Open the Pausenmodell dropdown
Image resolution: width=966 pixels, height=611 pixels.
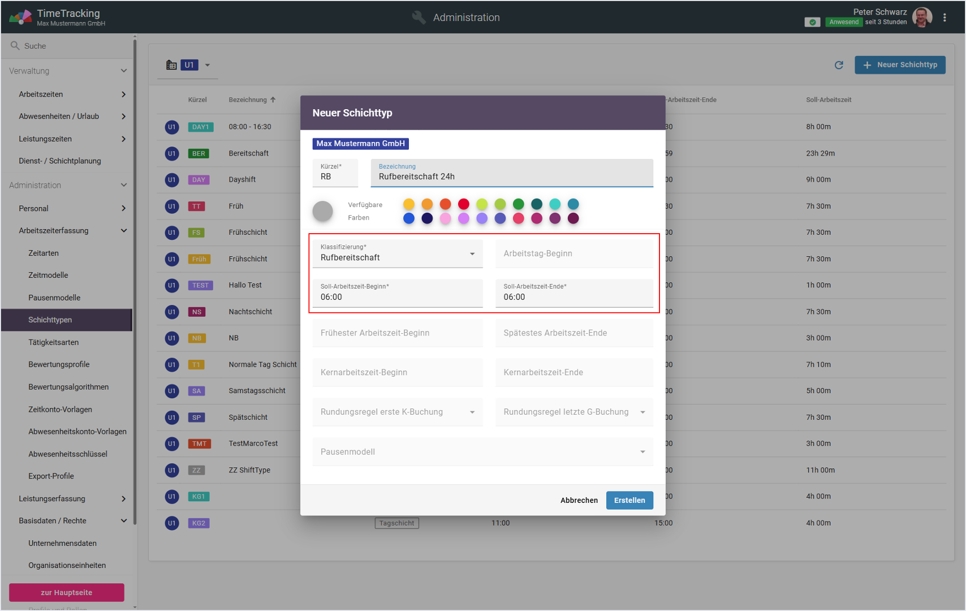point(482,451)
